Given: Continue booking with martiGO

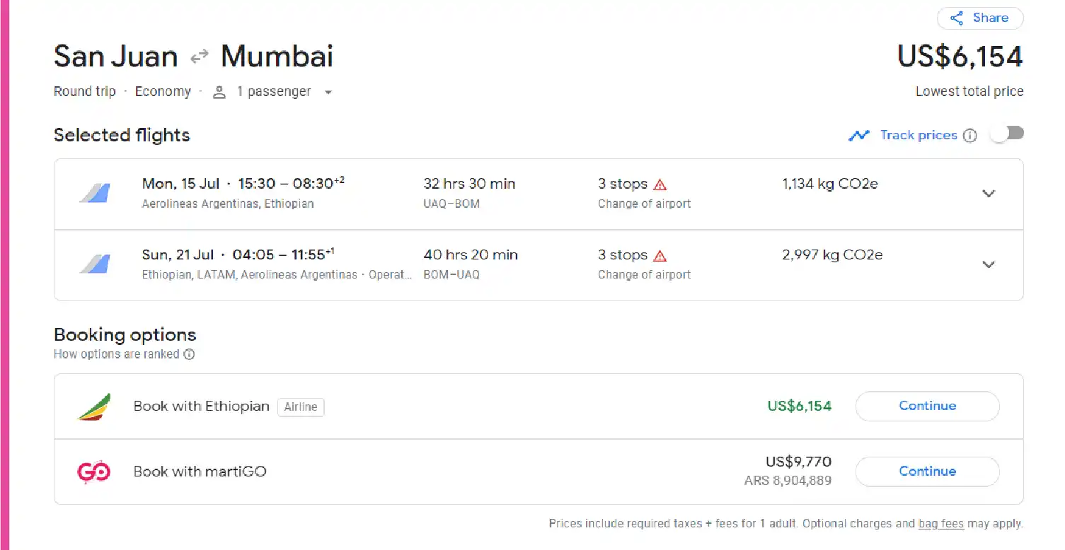Looking at the screenshot, I should pos(927,472).
